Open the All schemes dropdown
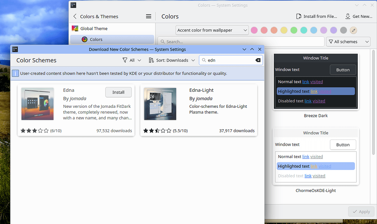The image size is (377, 224). coord(348,42)
